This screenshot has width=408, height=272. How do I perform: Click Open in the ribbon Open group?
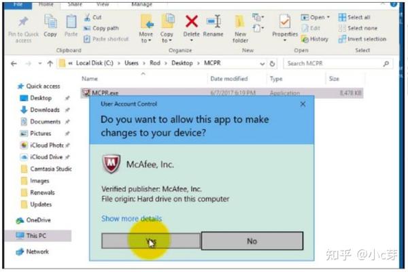(x=315, y=18)
